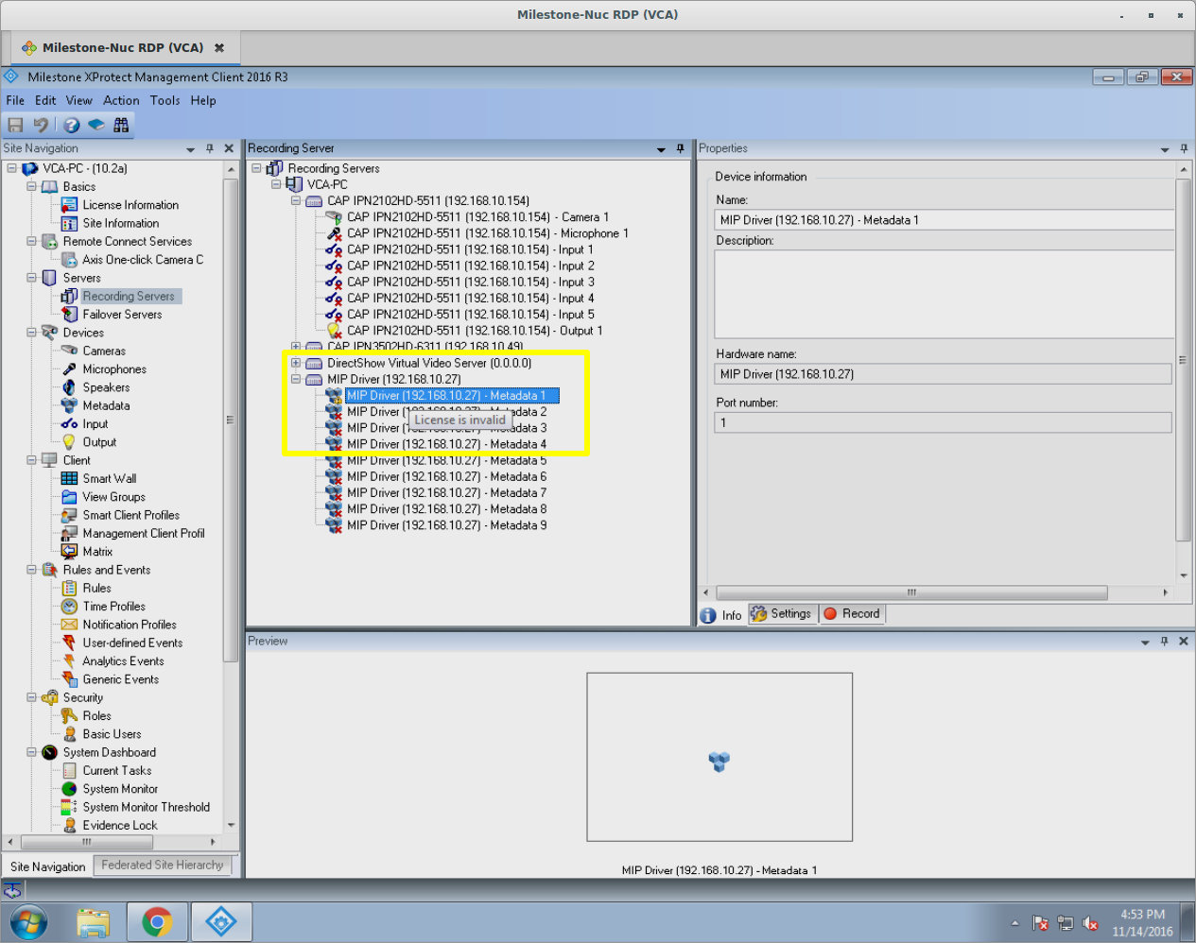Close the Site Navigation panel
Viewport: 1196px width, 943px height.
pos(229,148)
